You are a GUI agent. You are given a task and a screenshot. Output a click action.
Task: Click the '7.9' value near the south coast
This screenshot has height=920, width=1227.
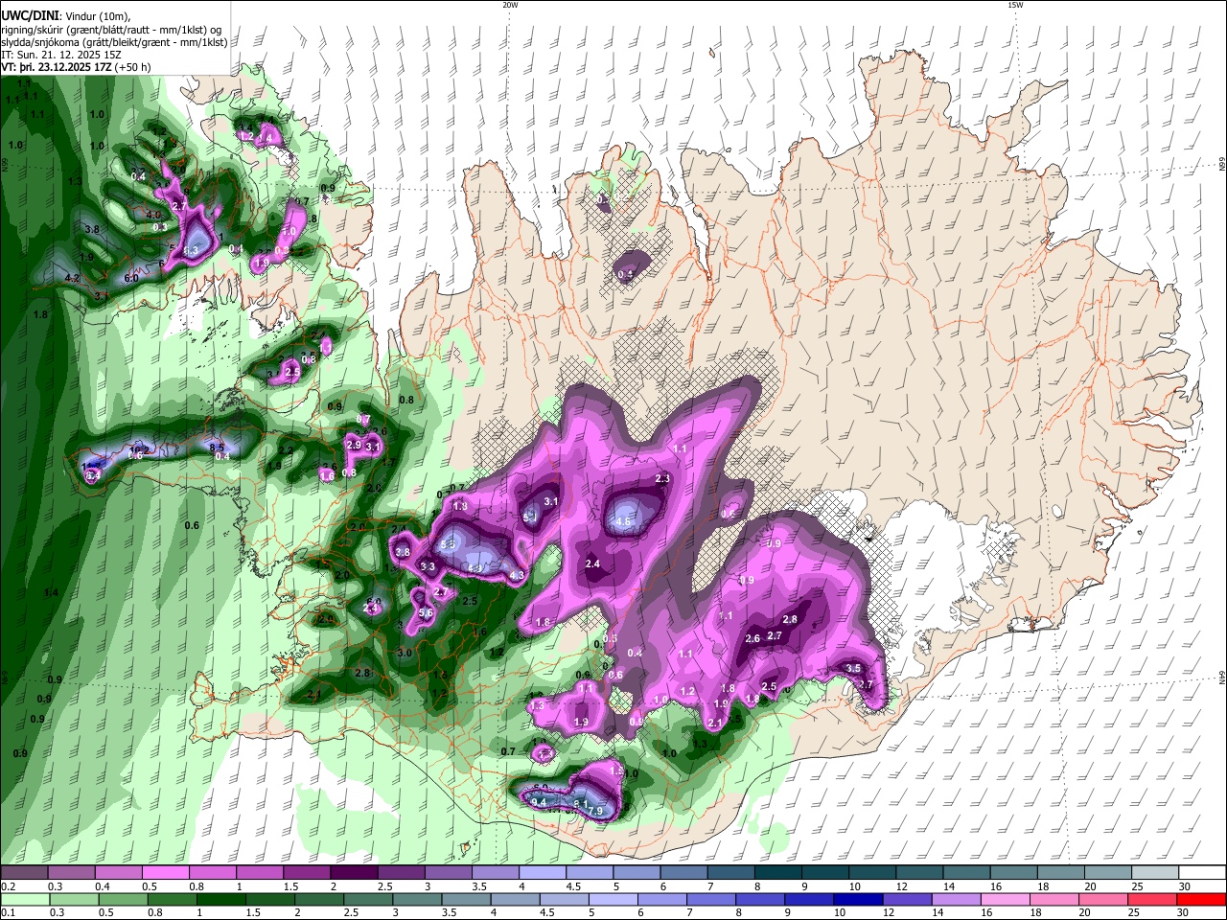(595, 812)
